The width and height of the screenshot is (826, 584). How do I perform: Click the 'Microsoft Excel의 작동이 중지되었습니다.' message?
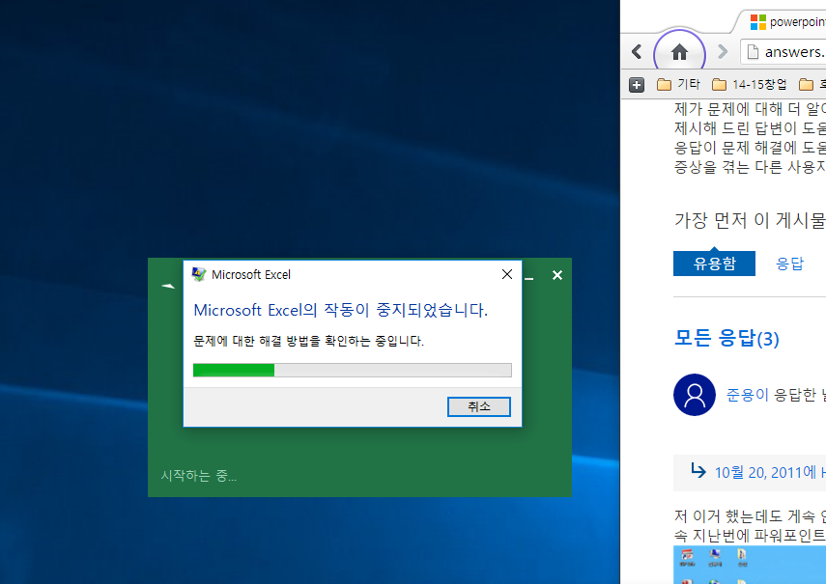click(341, 310)
